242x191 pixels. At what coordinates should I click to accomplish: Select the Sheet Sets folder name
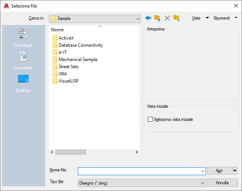coord(68,67)
